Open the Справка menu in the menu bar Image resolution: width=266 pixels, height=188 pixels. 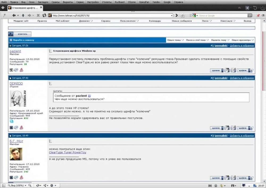click(x=178, y=2)
